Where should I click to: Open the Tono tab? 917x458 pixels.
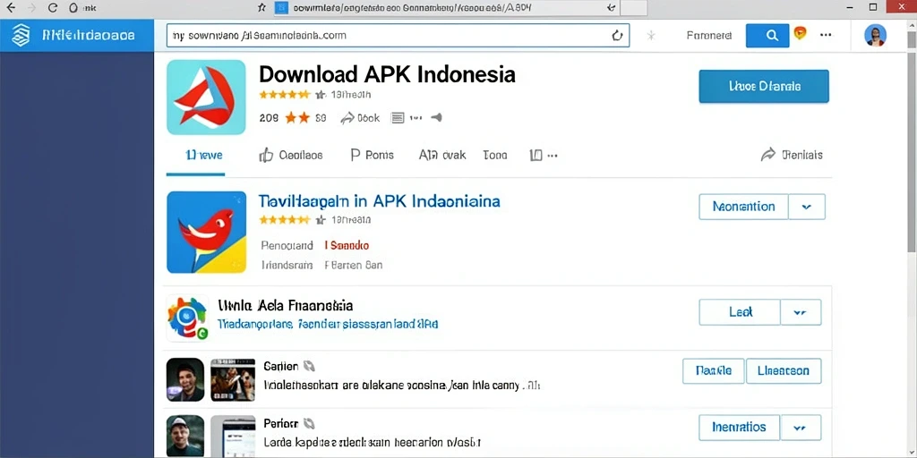494,155
